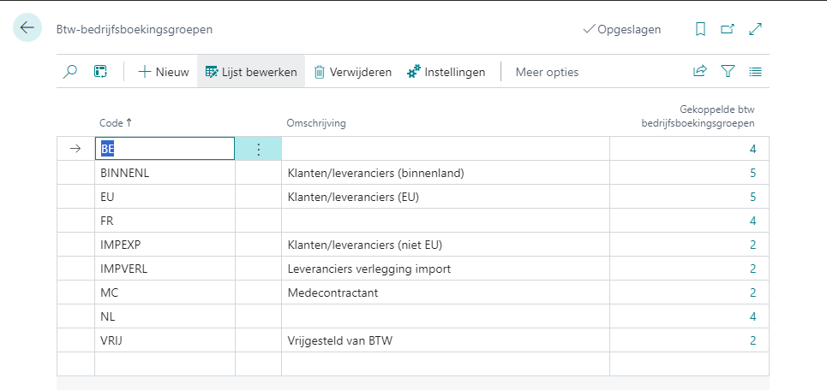Click the Medecontractant description cell
This screenshot has width=827, height=390.
pyautogui.click(x=446, y=292)
